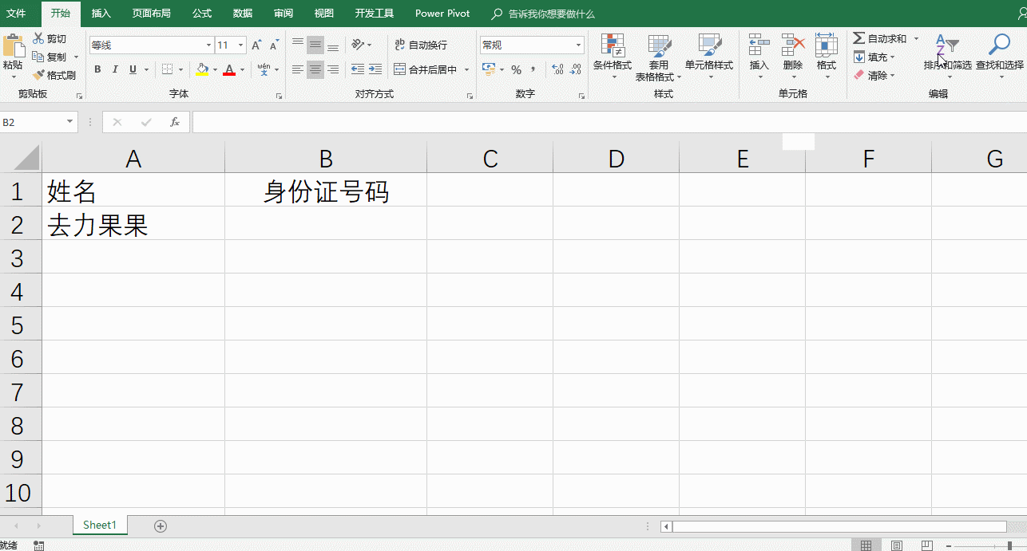Screen dimensions: 1027x551
Task: Select cell containing 去力果果
Action: tap(133, 225)
